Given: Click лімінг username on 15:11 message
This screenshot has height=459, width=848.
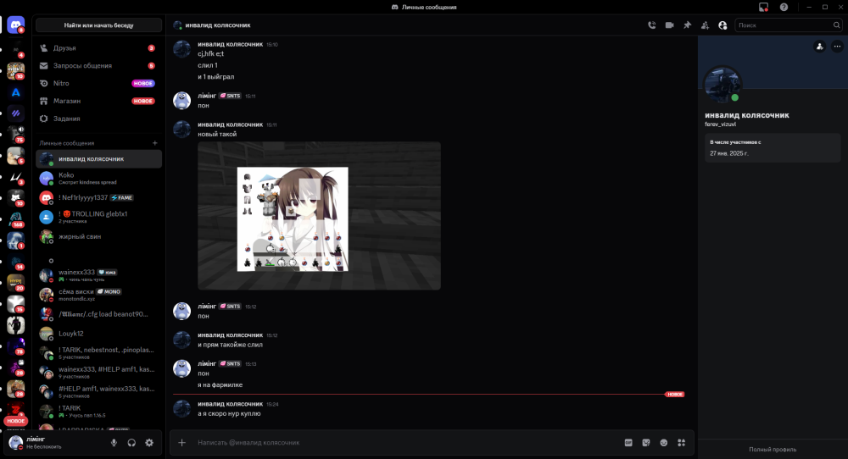Looking at the screenshot, I should tap(207, 96).
